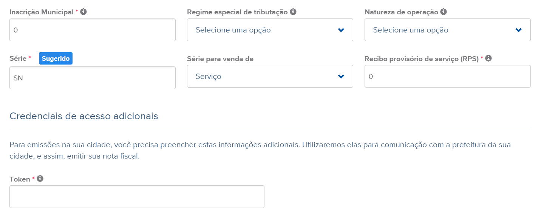Show info tooltip for Regime especial de tributação
This screenshot has width=541, height=211.
click(x=293, y=12)
